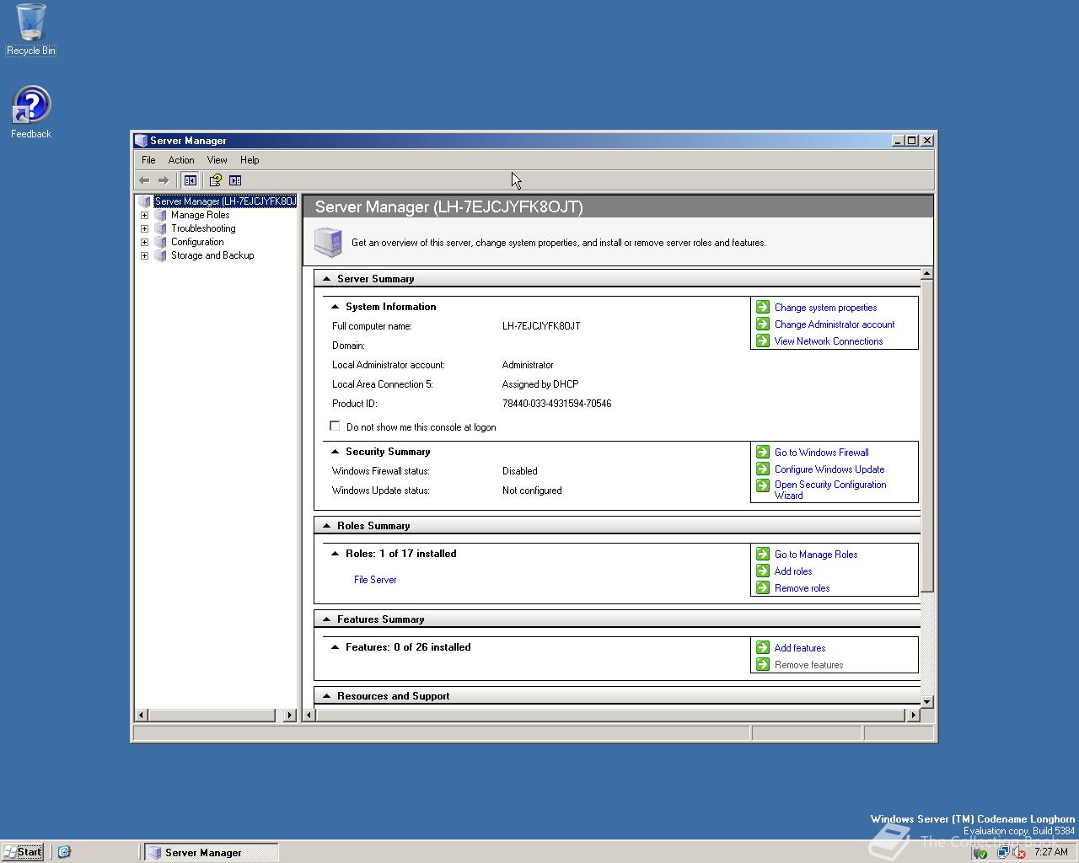The image size is (1079, 863).
Task: Click the Manage Roles node icon
Action: tap(160, 215)
